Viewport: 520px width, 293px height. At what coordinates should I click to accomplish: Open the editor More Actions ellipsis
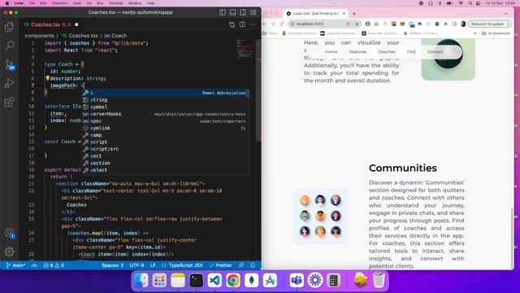pos(253,24)
